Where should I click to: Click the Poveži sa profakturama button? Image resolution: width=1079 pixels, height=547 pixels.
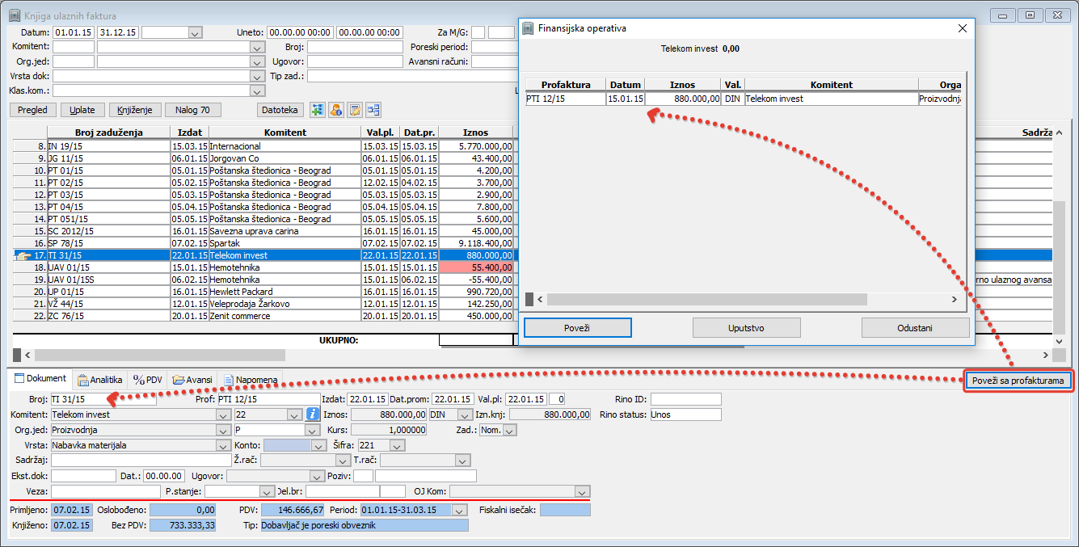click(1019, 381)
